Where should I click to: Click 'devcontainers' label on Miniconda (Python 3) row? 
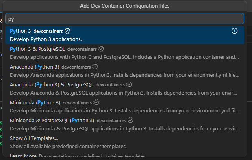pyautogui.click(x=77, y=103)
